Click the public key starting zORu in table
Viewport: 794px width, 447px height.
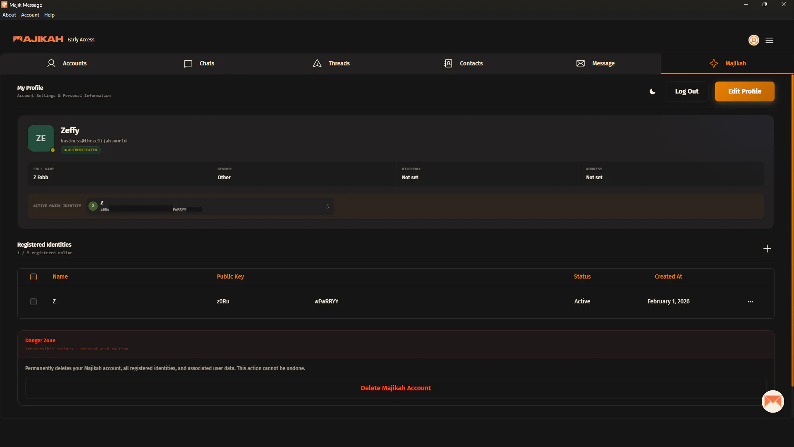(x=277, y=302)
